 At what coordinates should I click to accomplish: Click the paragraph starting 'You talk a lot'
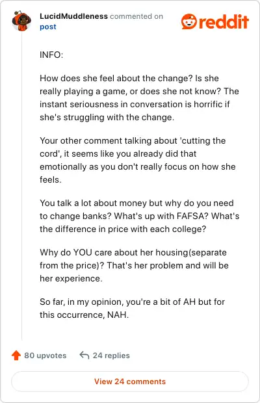[139, 216]
